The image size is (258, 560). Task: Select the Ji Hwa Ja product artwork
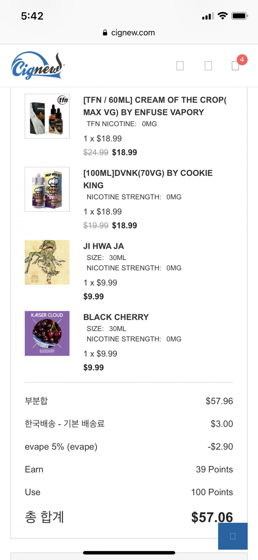(x=47, y=262)
